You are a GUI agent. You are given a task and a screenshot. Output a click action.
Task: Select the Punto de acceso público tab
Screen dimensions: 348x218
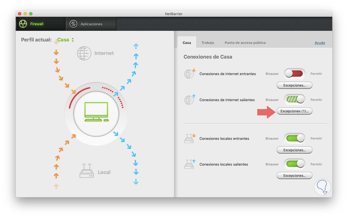[x=245, y=43]
